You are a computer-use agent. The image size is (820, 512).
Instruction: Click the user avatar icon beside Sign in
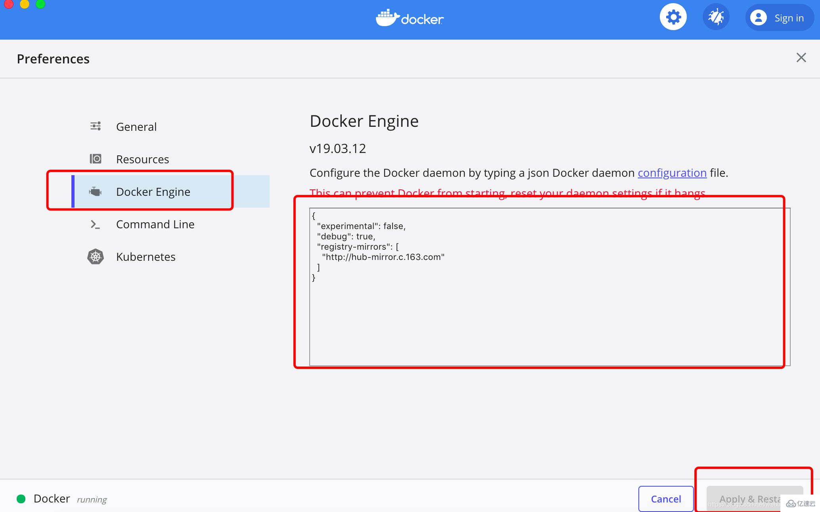(758, 18)
